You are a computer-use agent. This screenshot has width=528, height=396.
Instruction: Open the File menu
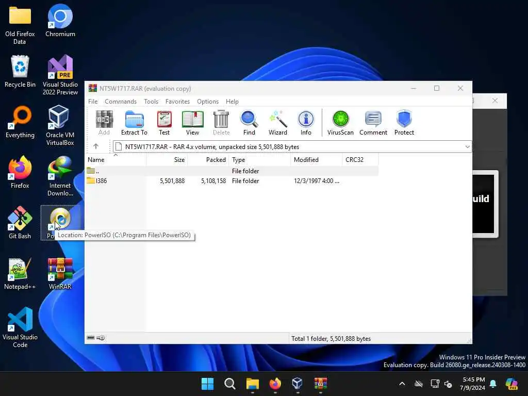point(93,102)
